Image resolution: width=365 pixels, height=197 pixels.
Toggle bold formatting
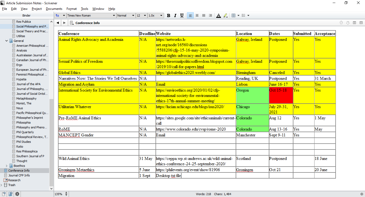pos(169,15)
